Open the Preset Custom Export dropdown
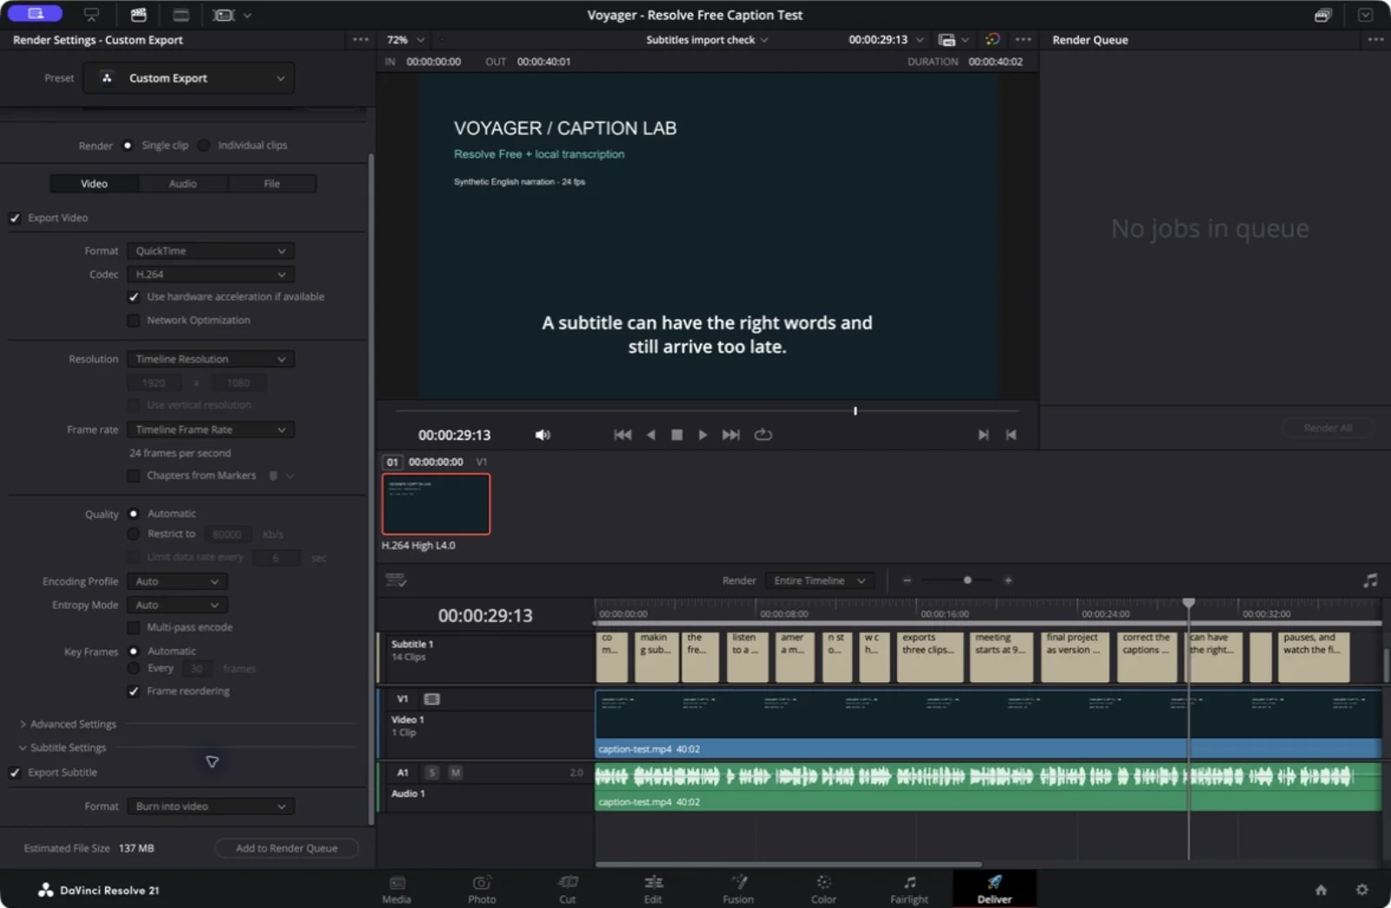Image resolution: width=1391 pixels, height=908 pixels. [x=189, y=78]
